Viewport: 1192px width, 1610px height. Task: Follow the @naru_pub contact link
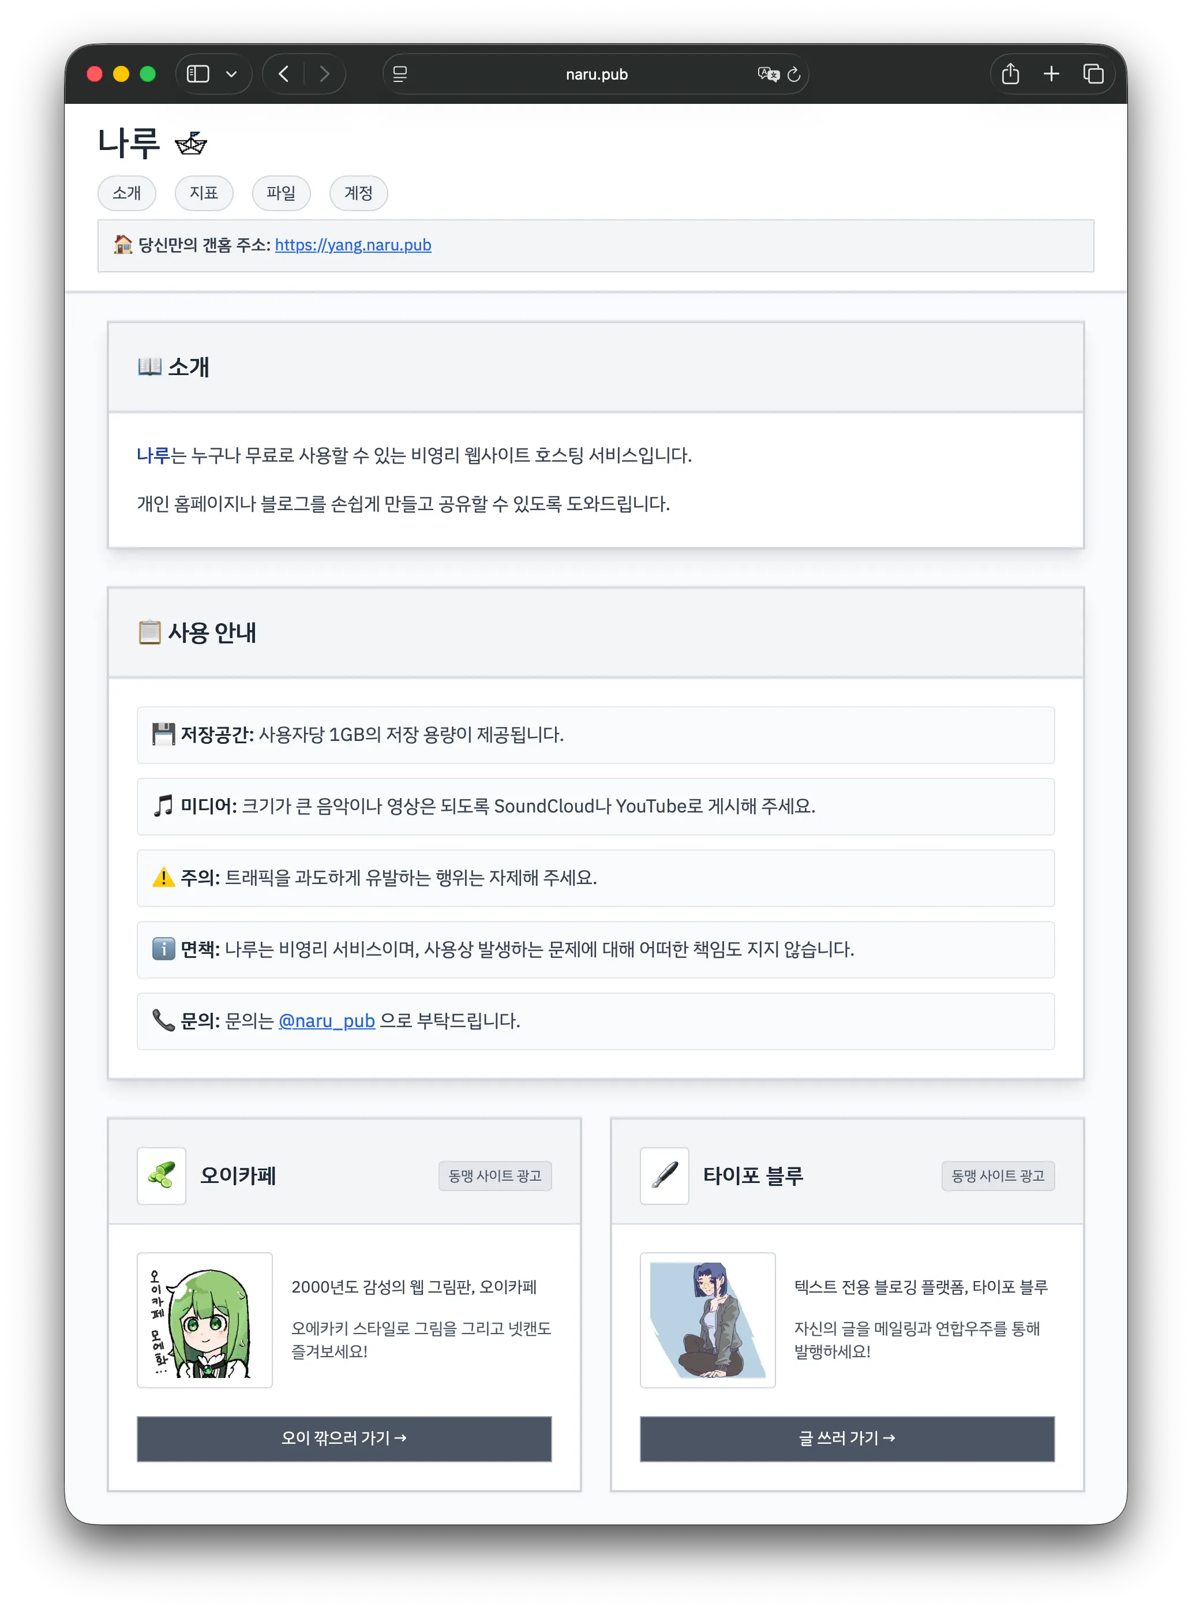[327, 1021]
